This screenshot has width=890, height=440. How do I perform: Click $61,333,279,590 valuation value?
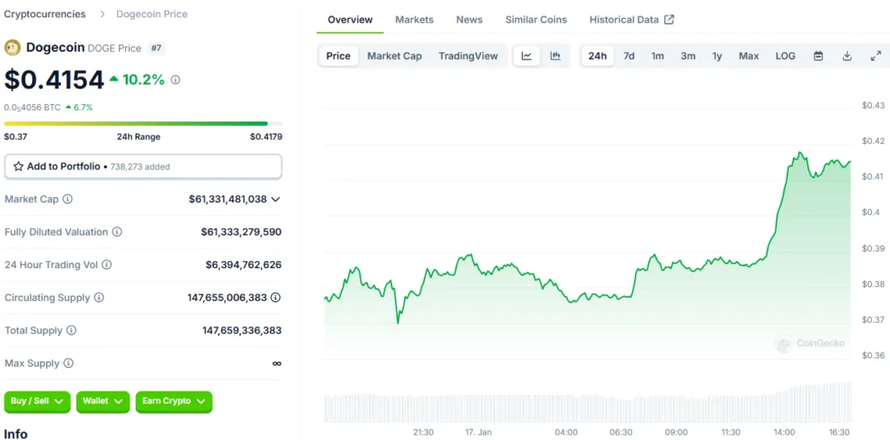pos(242,232)
